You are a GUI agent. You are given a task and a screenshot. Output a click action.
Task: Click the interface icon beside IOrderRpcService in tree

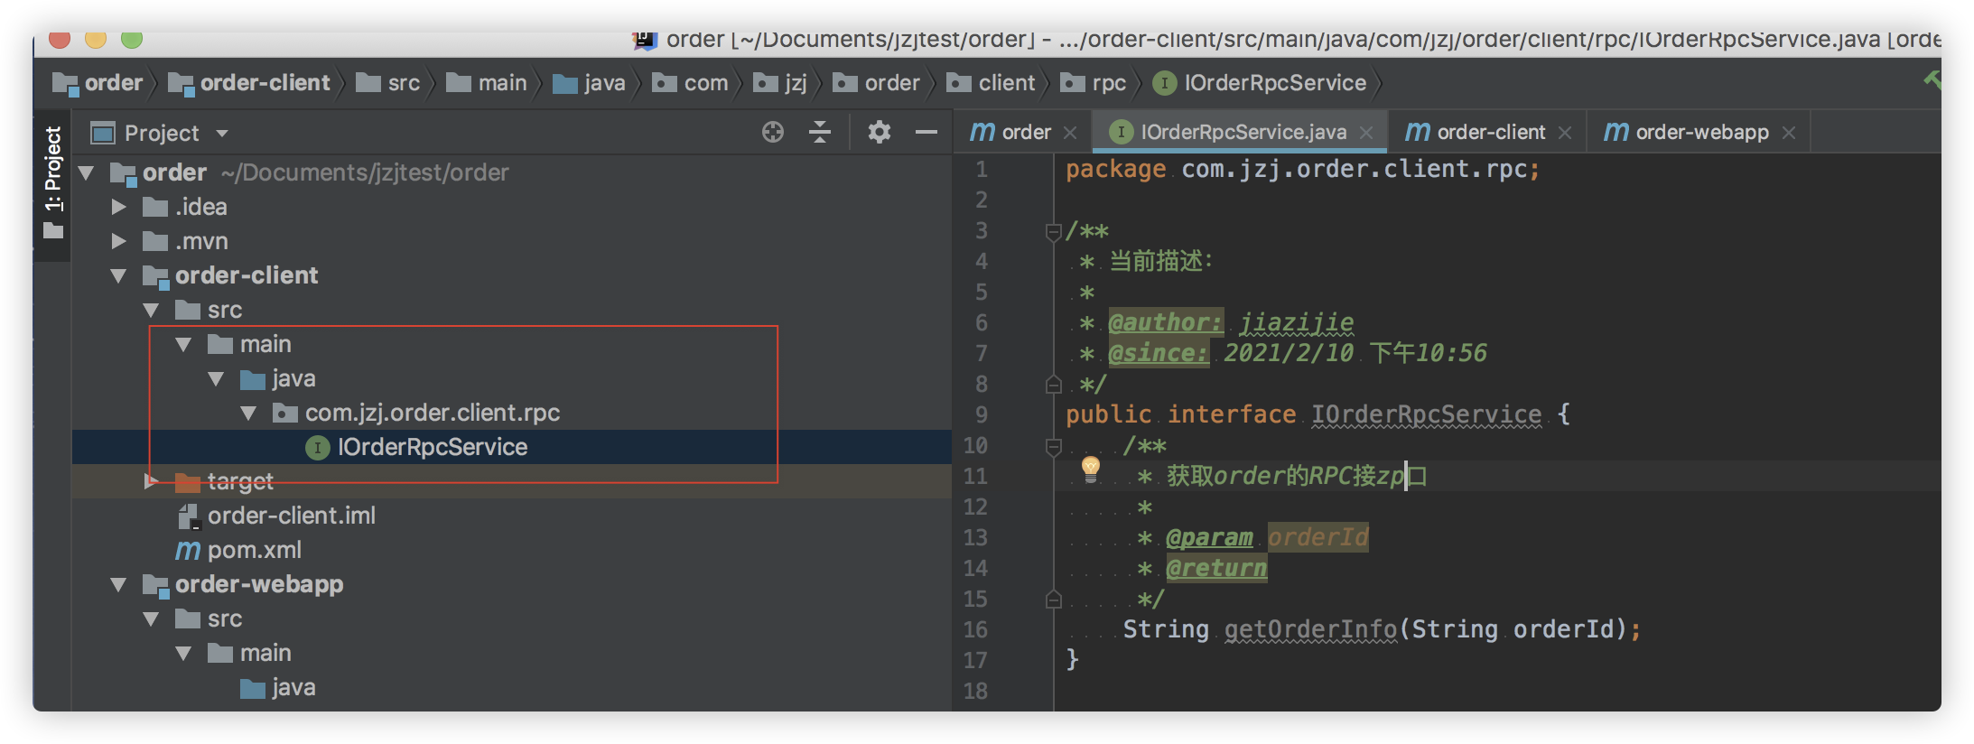317,448
